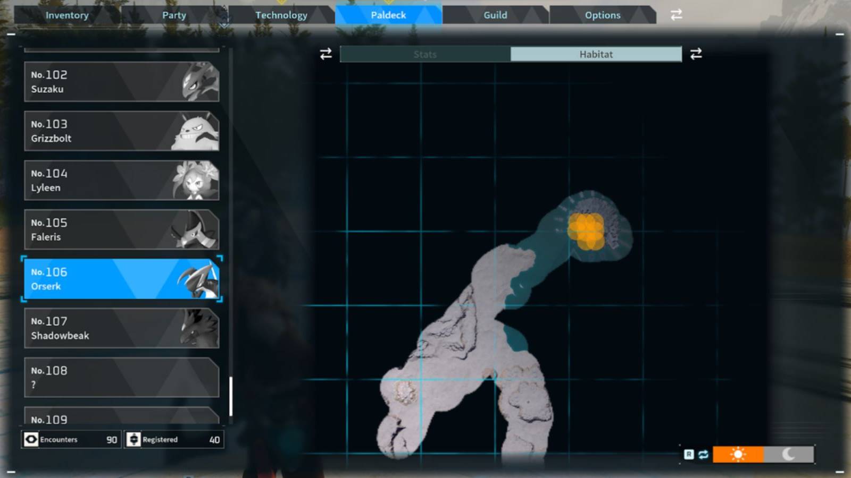Click the cycle arrows icon beside the R button

703,455
